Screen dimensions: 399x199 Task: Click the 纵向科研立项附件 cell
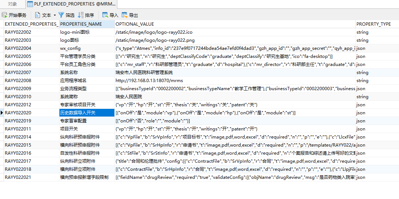click(x=87, y=161)
